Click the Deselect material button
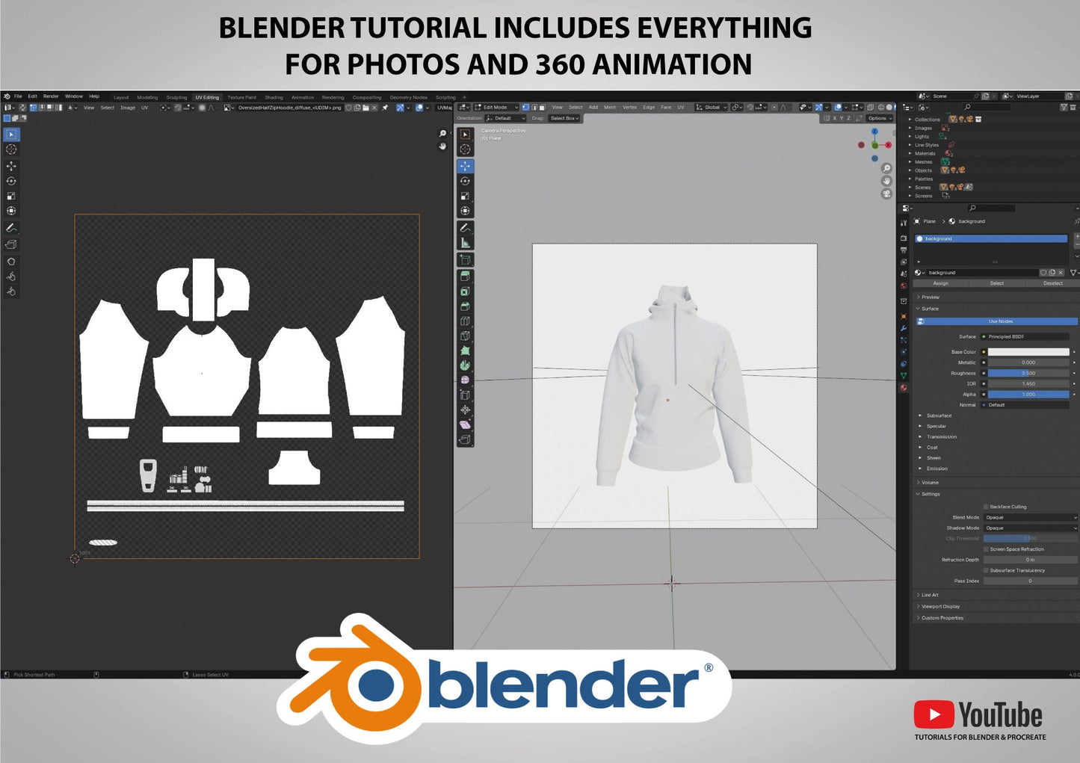This screenshot has height=763, width=1080. [1053, 283]
